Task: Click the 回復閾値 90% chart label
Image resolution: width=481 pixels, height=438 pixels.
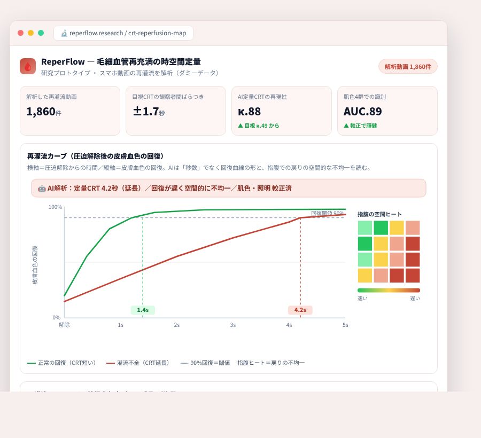Action: [x=328, y=213]
